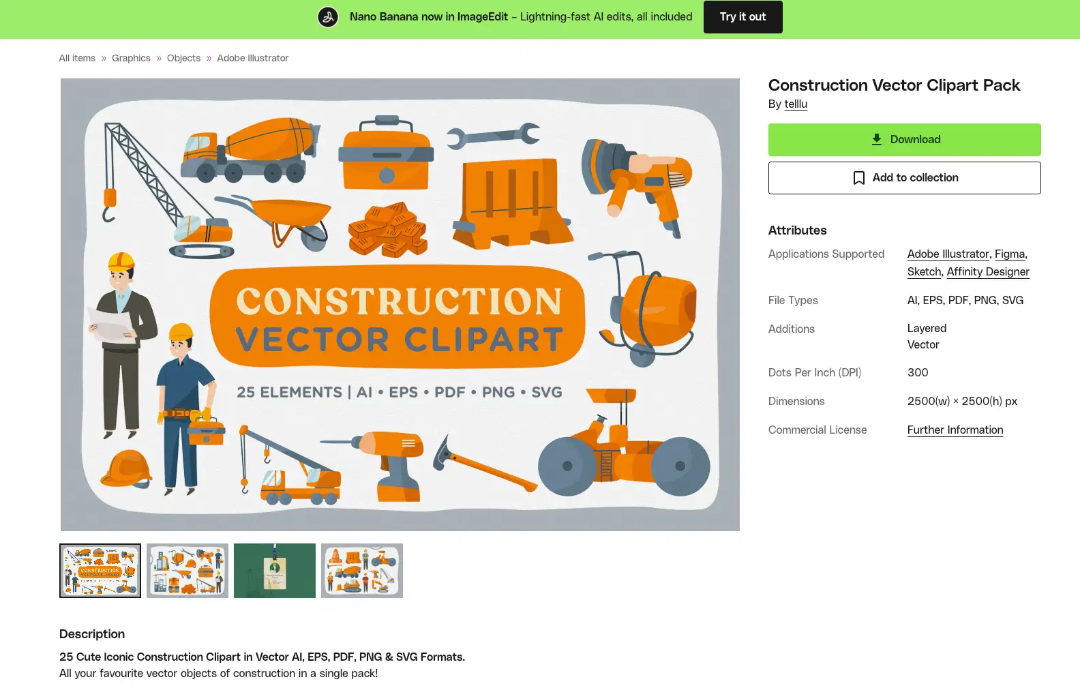Click the bookmark icon in Add to collection
Screen dimensions: 1080x688
click(859, 178)
